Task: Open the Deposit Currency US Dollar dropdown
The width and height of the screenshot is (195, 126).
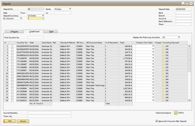Action: tap(43, 16)
